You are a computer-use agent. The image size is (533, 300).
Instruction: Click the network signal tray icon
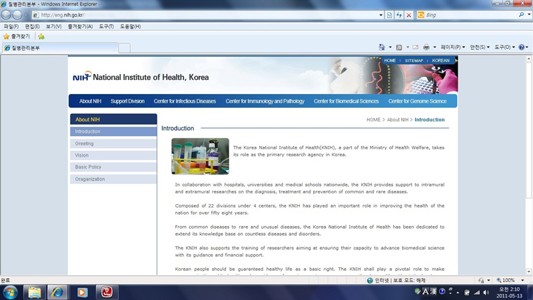pyautogui.click(x=477, y=292)
